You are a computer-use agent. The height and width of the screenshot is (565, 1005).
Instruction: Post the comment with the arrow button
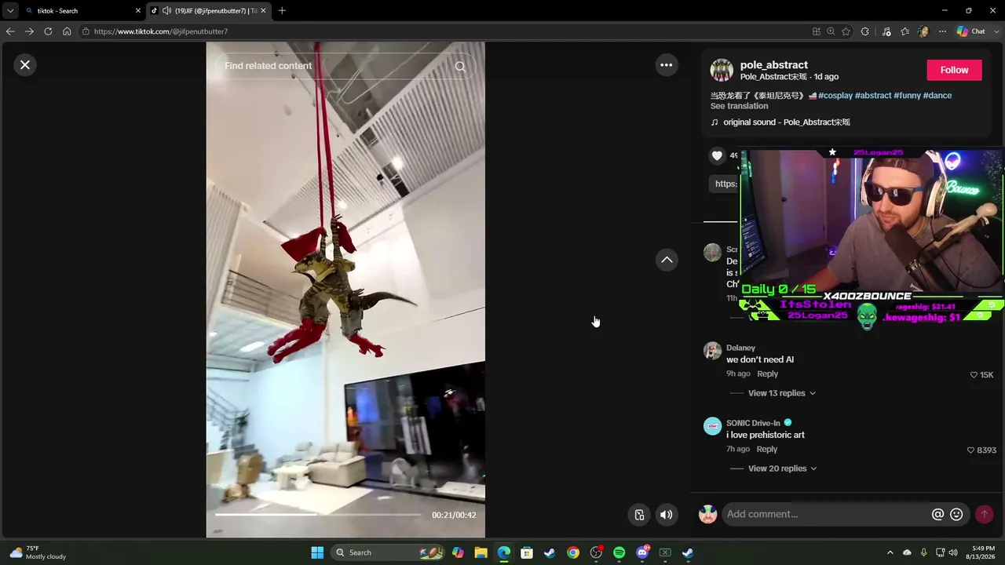(x=984, y=514)
